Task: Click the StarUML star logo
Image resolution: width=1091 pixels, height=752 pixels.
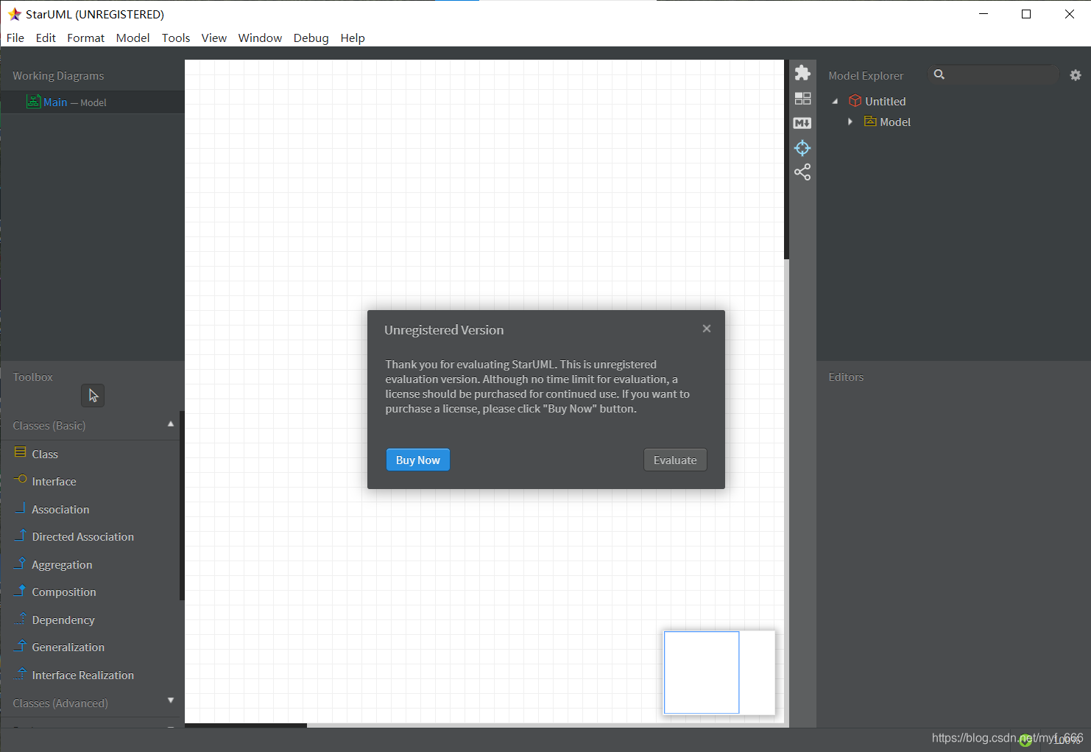Action: tap(14, 14)
